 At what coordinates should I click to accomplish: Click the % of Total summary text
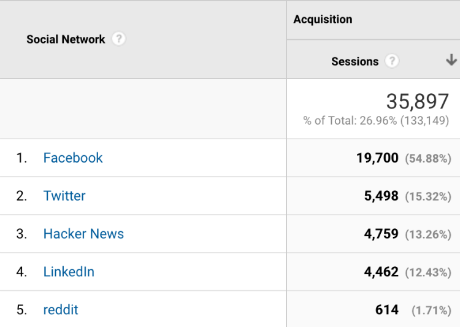[x=376, y=121]
